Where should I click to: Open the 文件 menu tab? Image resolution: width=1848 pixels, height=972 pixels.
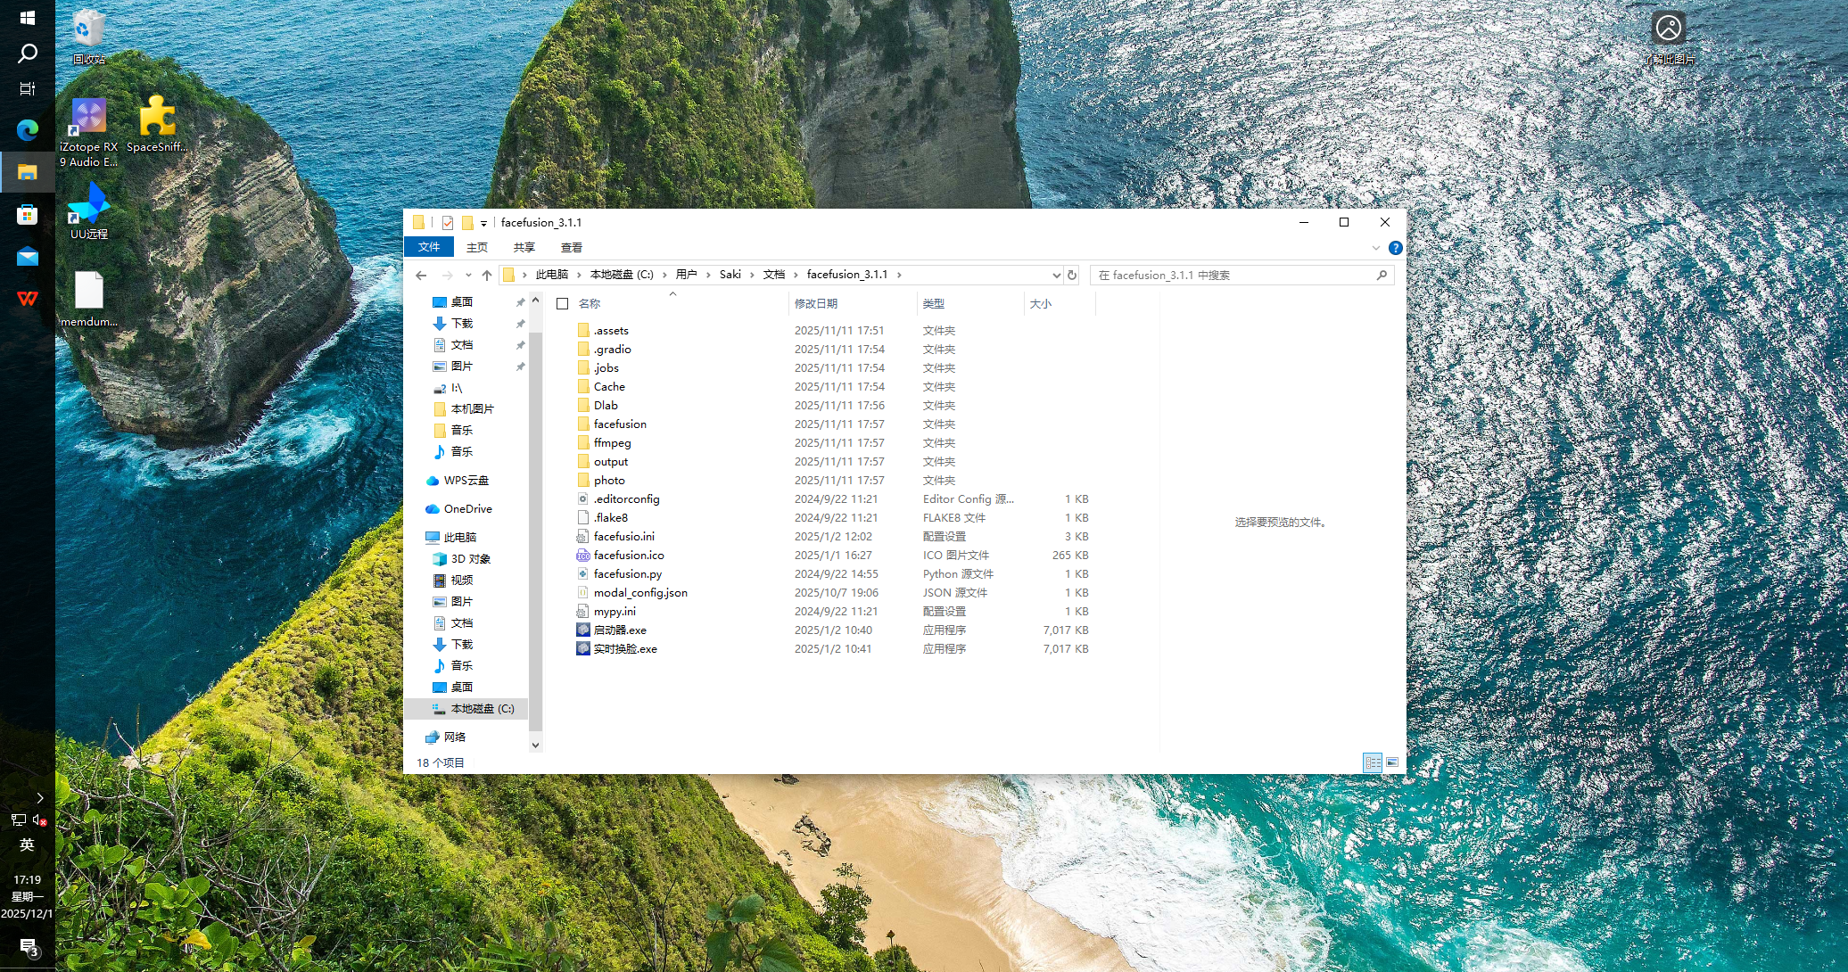429,248
